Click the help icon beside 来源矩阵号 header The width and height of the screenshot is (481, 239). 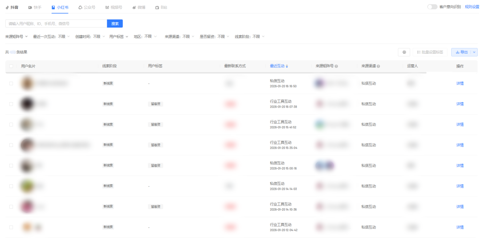click(x=336, y=66)
